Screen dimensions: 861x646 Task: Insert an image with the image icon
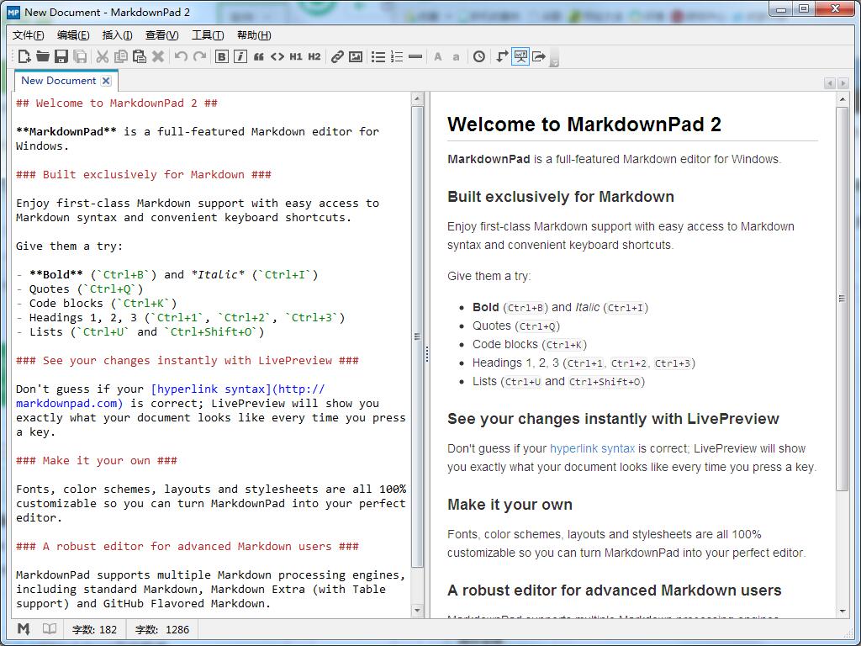tap(355, 56)
